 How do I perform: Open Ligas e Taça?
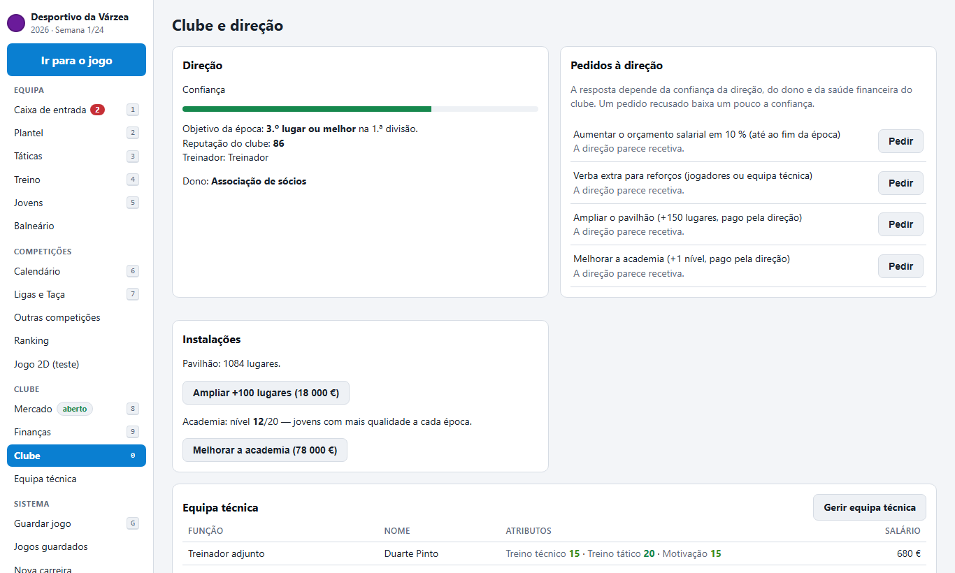point(76,294)
